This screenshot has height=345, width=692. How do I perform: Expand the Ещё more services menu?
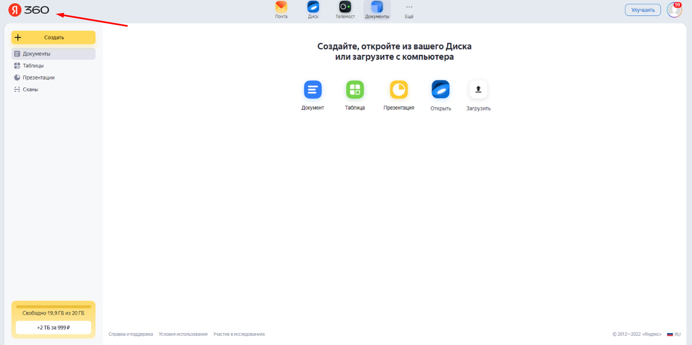(409, 8)
